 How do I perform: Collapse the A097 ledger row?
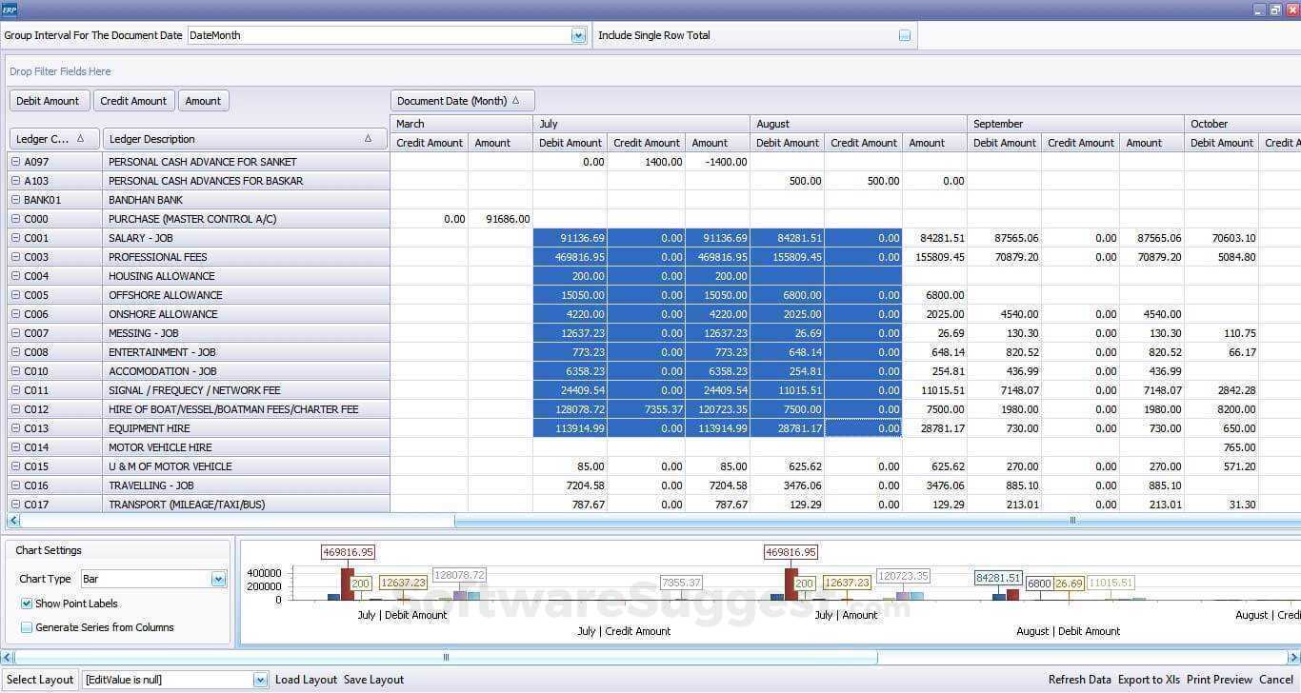click(16, 162)
